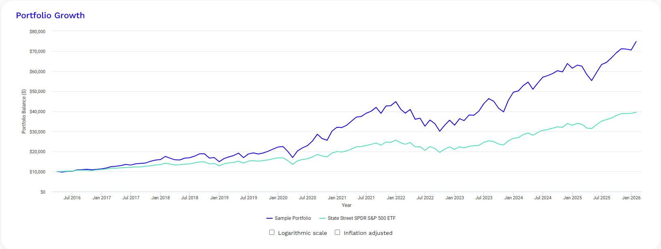Viewport: 661px width, 249px height.
Task: Toggle State Street SPDR S&P 500 ETF legend entry
Action: 357,218
